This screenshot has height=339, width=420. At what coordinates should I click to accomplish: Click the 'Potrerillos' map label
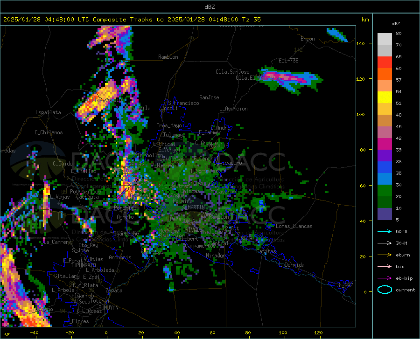(x=85, y=192)
